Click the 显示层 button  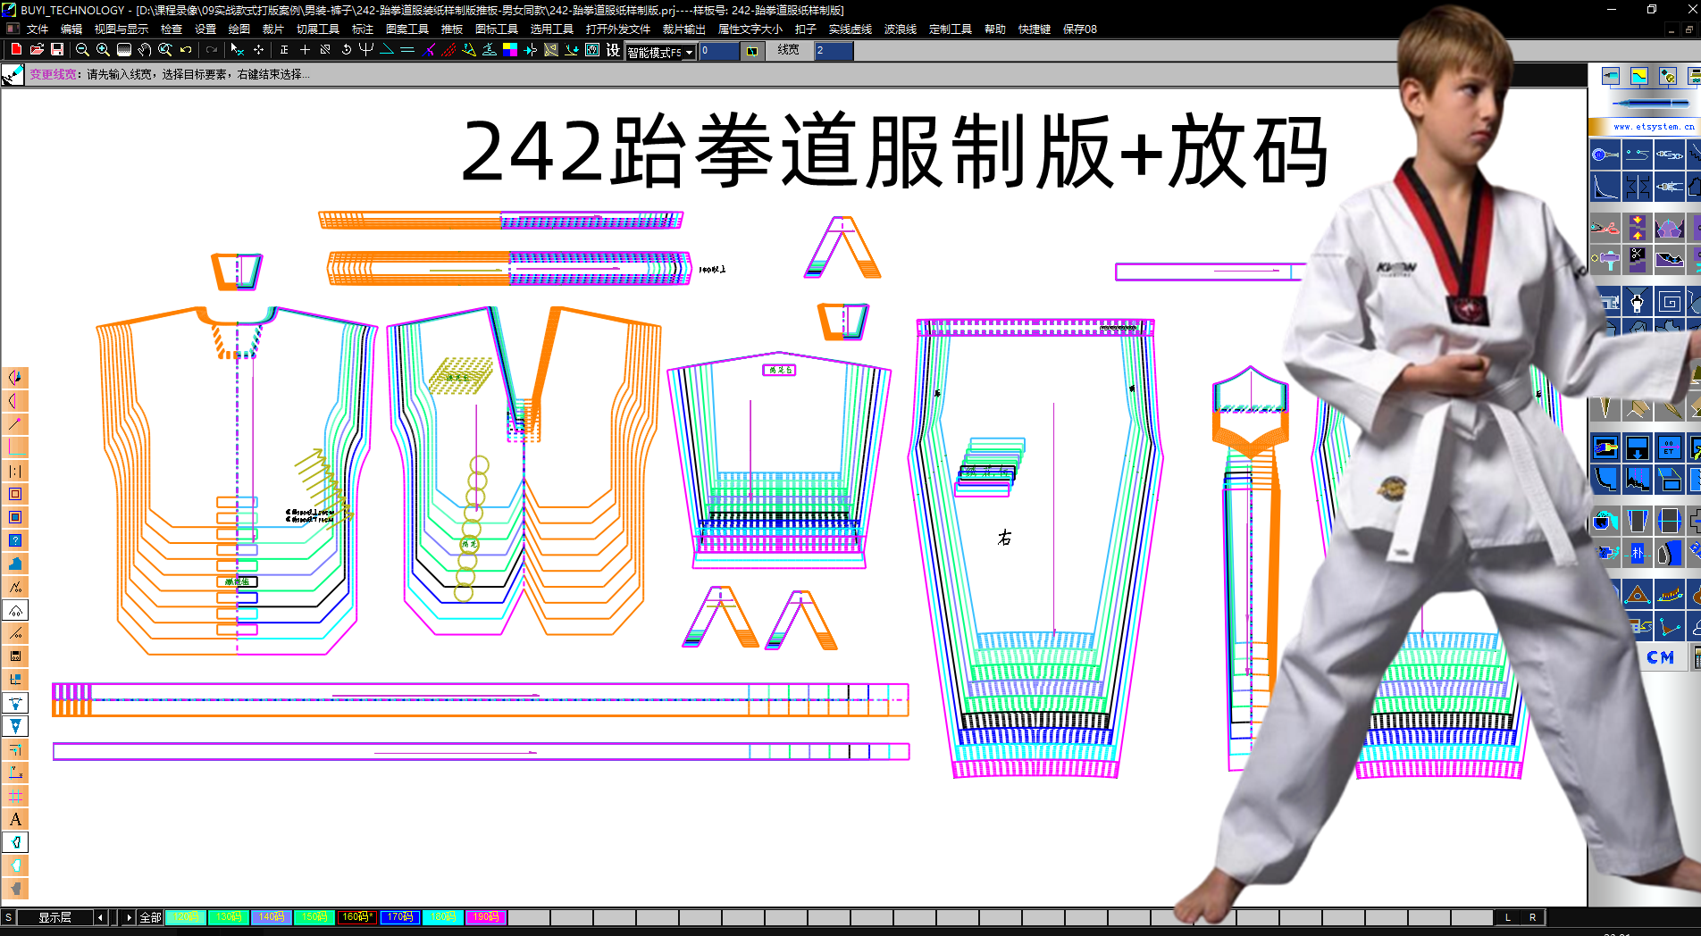pos(54,917)
